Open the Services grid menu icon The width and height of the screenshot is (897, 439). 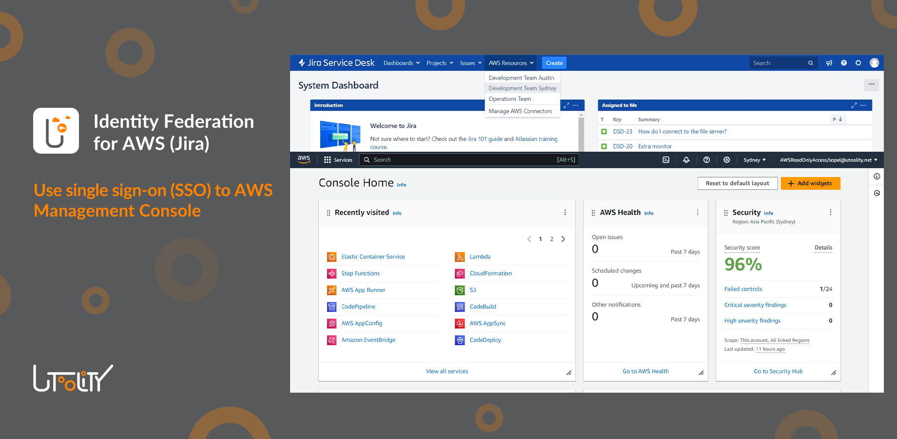tap(328, 160)
